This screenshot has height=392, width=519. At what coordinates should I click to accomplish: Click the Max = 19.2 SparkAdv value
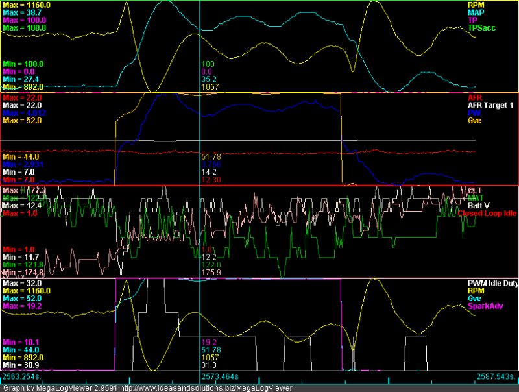click(22, 306)
